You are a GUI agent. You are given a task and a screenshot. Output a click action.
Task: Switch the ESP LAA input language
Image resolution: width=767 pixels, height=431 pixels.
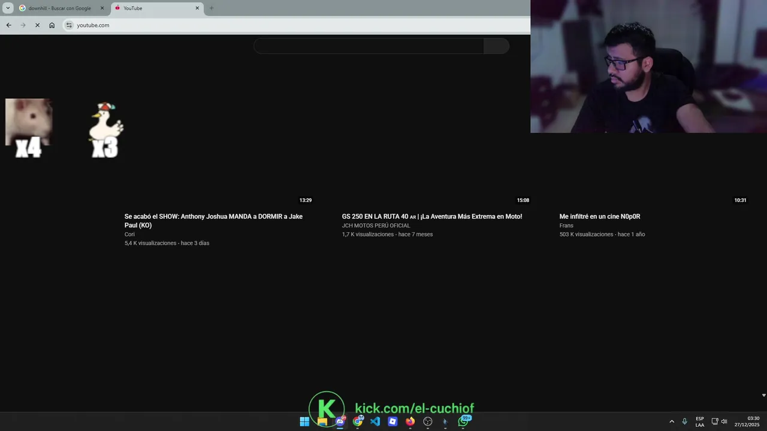tap(700, 421)
